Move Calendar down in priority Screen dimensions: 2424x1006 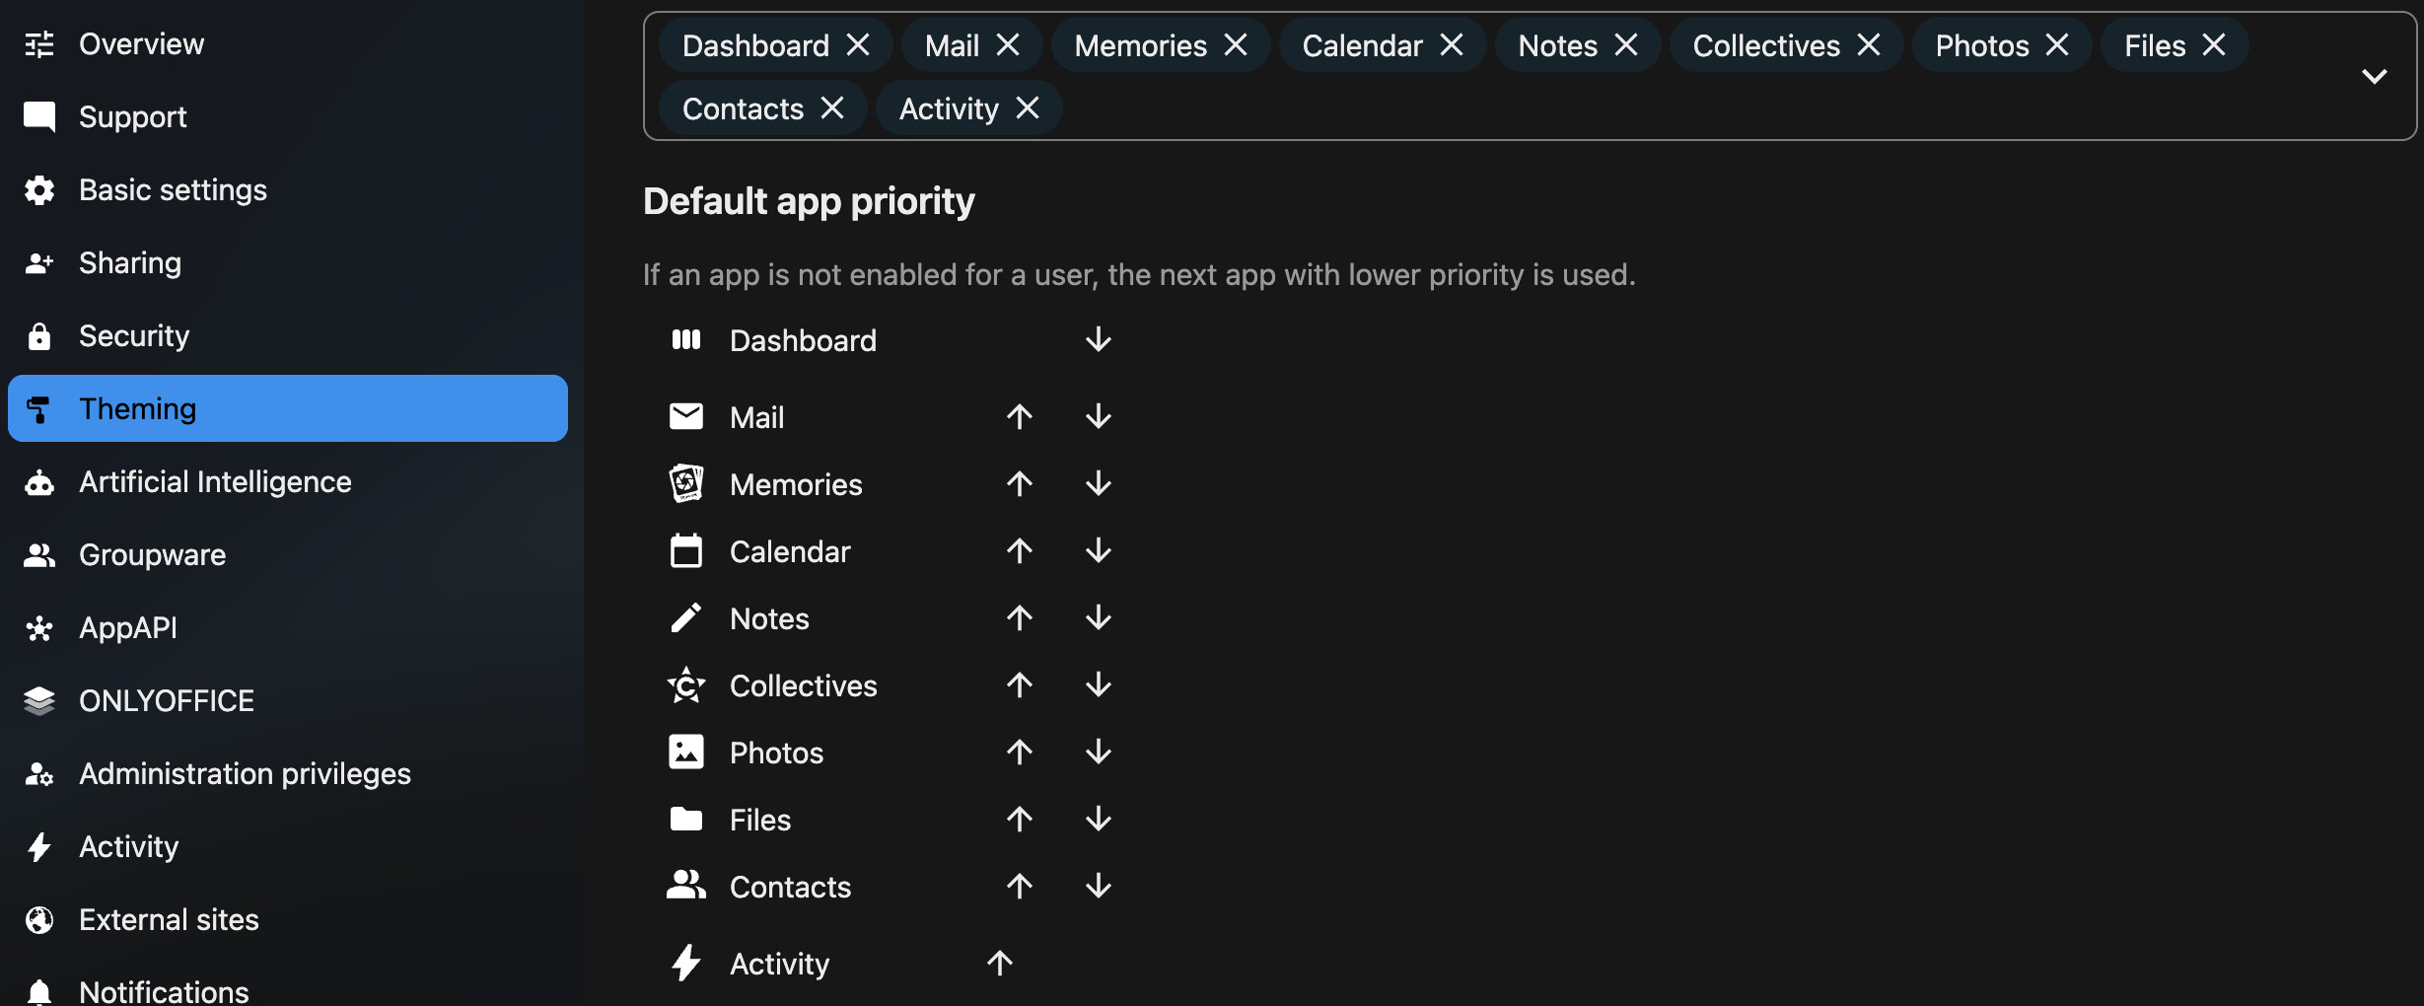(x=1098, y=551)
